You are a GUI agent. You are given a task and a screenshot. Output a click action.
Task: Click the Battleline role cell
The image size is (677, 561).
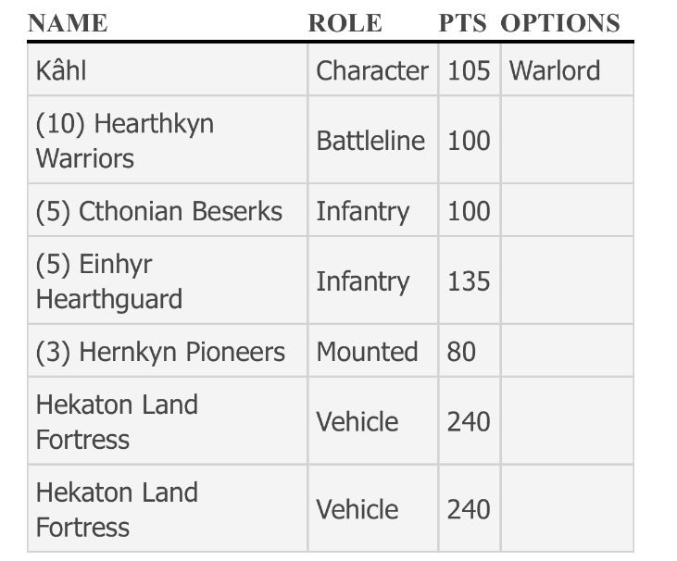(x=370, y=141)
